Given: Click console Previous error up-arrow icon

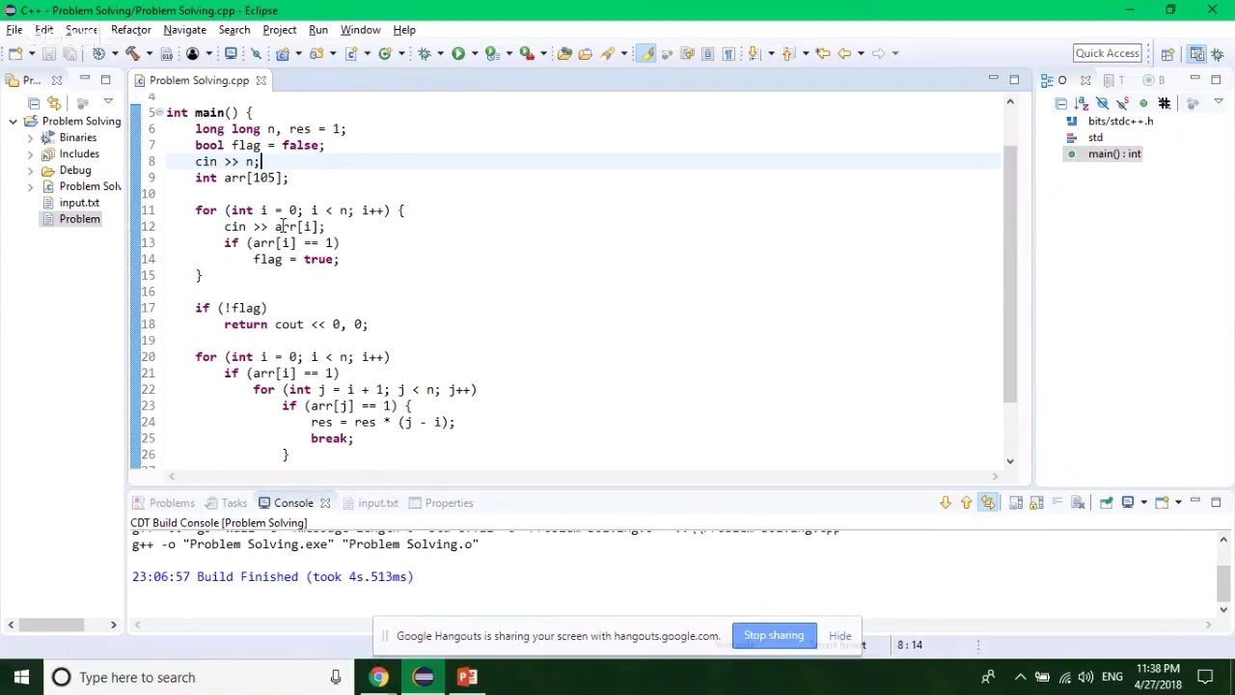Looking at the screenshot, I should click(966, 503).
